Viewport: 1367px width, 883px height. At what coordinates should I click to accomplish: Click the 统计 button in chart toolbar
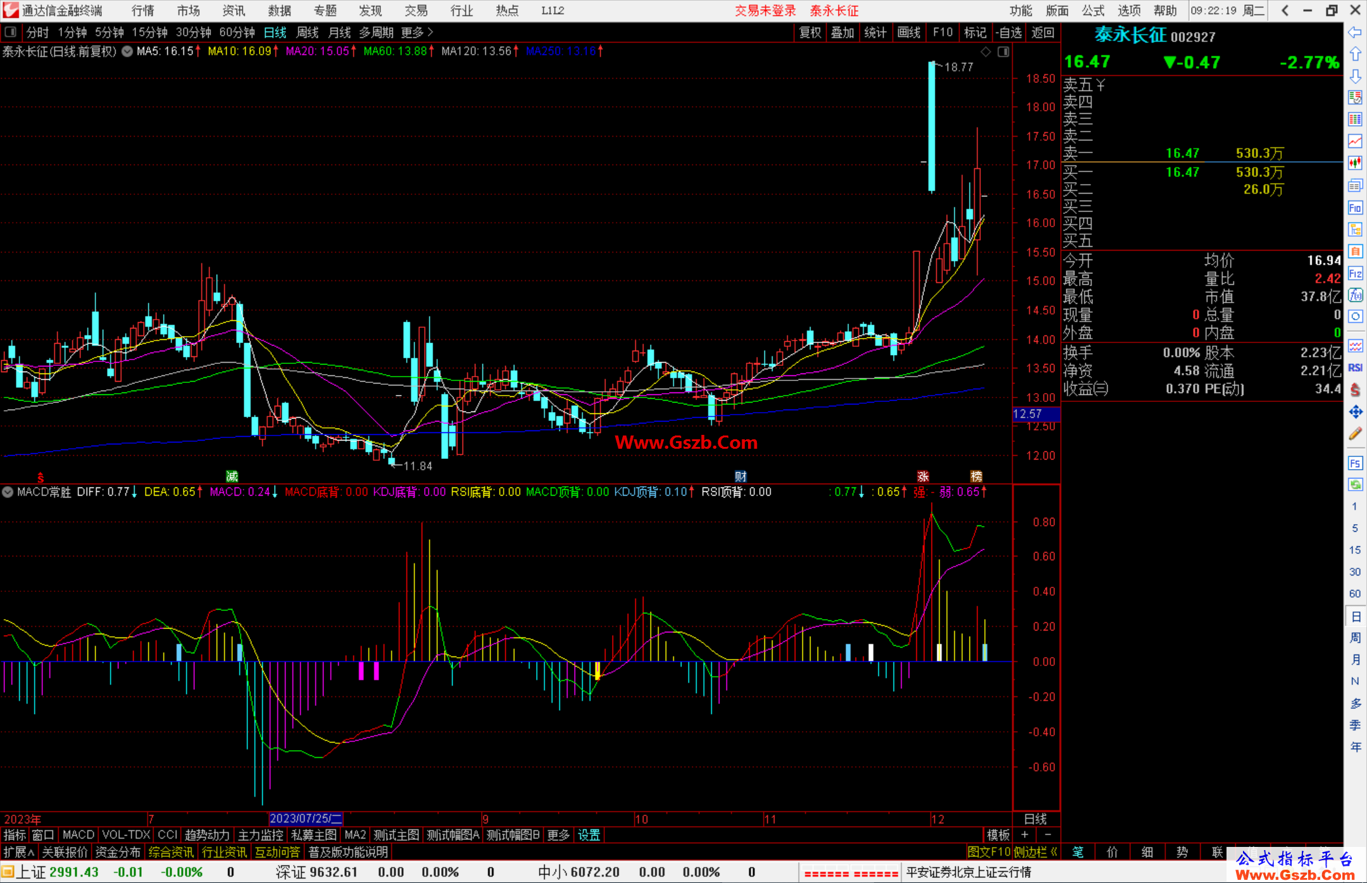coord(875,32)
